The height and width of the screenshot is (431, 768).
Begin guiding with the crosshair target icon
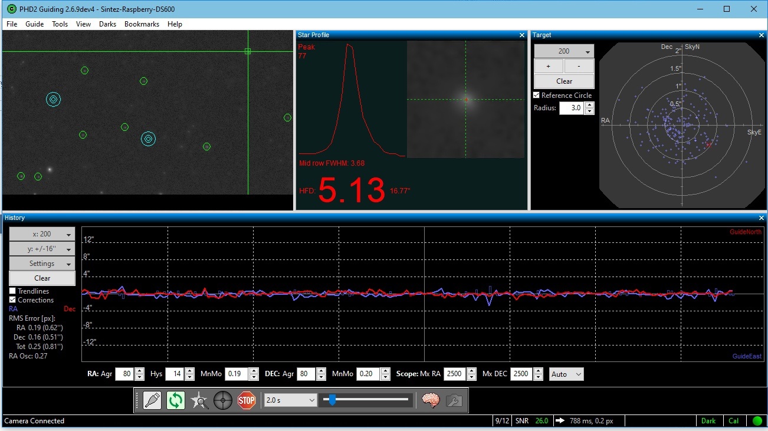tap(223, 401)
